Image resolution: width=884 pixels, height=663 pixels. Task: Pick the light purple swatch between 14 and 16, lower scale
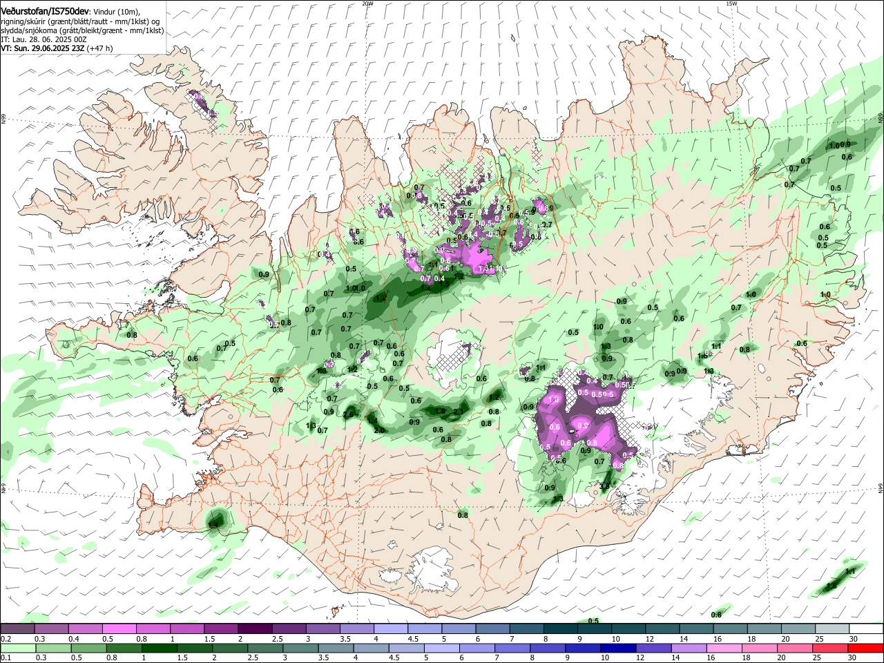click(x=690, y=648)
